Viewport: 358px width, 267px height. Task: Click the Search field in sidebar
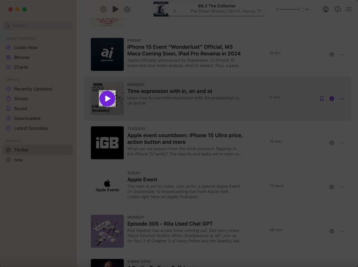pos(38,25)
